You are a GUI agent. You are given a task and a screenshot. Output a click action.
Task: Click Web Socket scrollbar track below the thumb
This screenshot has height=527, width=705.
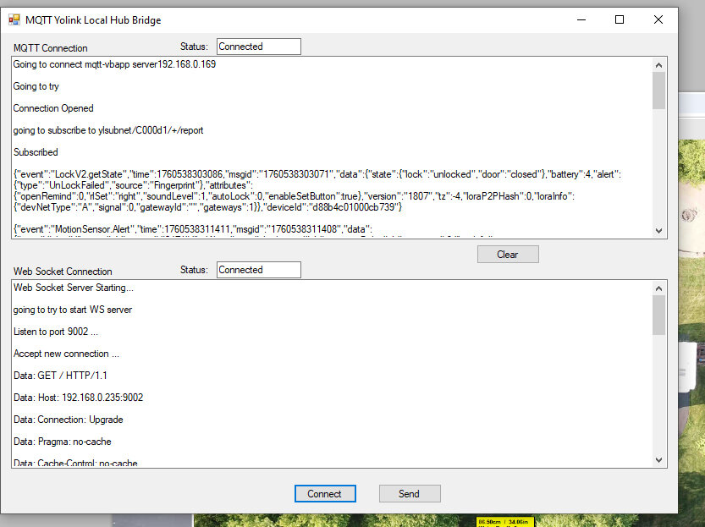(659, 398)
